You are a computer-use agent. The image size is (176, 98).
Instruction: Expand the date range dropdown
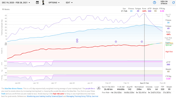tap(16, 3)
